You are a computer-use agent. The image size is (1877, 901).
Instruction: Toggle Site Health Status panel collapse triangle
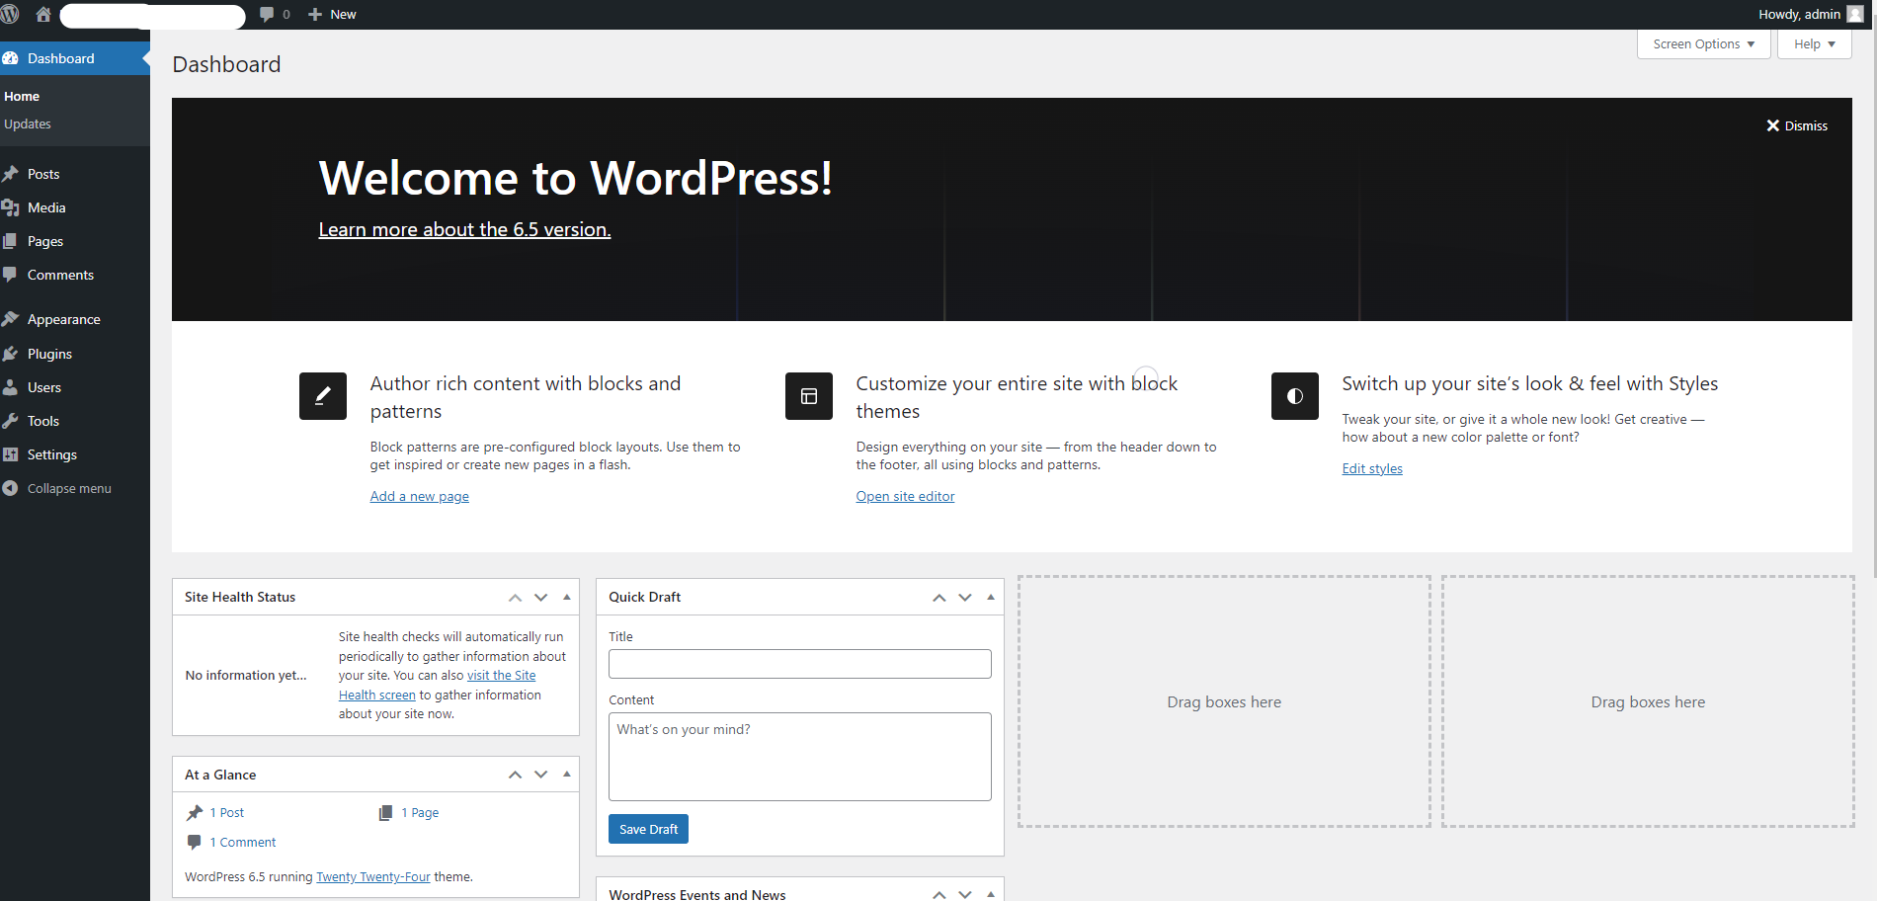567,597
